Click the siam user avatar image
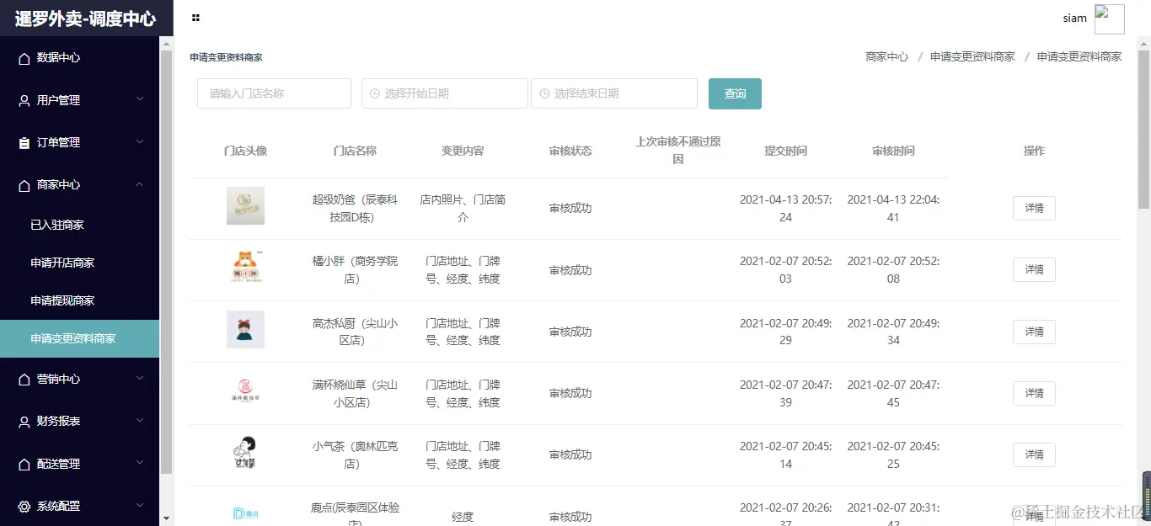The image size is (1151, 526). (1109, 19)
